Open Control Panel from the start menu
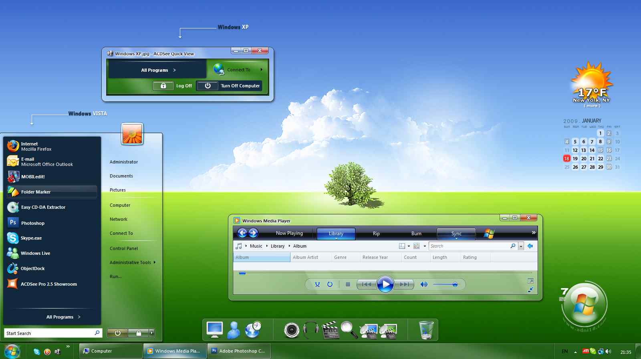The height and width of the screenshot is (359, 641). click(x=124, y=248)
